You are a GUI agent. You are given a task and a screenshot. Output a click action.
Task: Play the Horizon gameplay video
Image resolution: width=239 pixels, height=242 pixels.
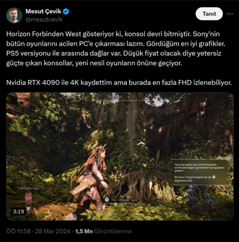(x=120, y=156)
